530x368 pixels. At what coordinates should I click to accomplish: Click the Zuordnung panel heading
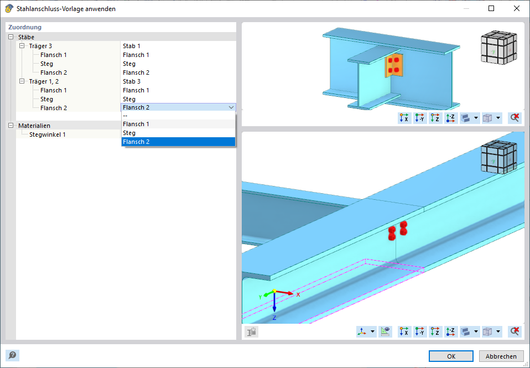click(x=25, y=27)
